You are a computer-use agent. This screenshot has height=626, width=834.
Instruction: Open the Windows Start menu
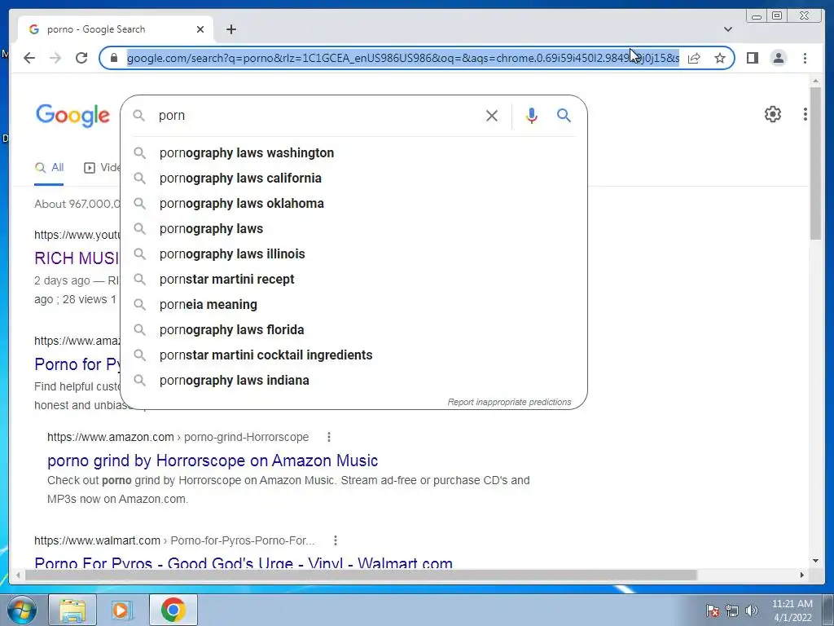(x=20, y=610)
